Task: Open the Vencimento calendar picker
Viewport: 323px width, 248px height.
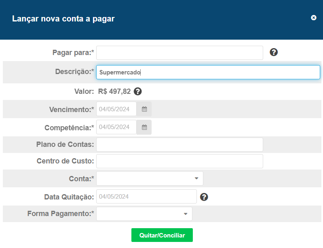Action: pos(144,109)
